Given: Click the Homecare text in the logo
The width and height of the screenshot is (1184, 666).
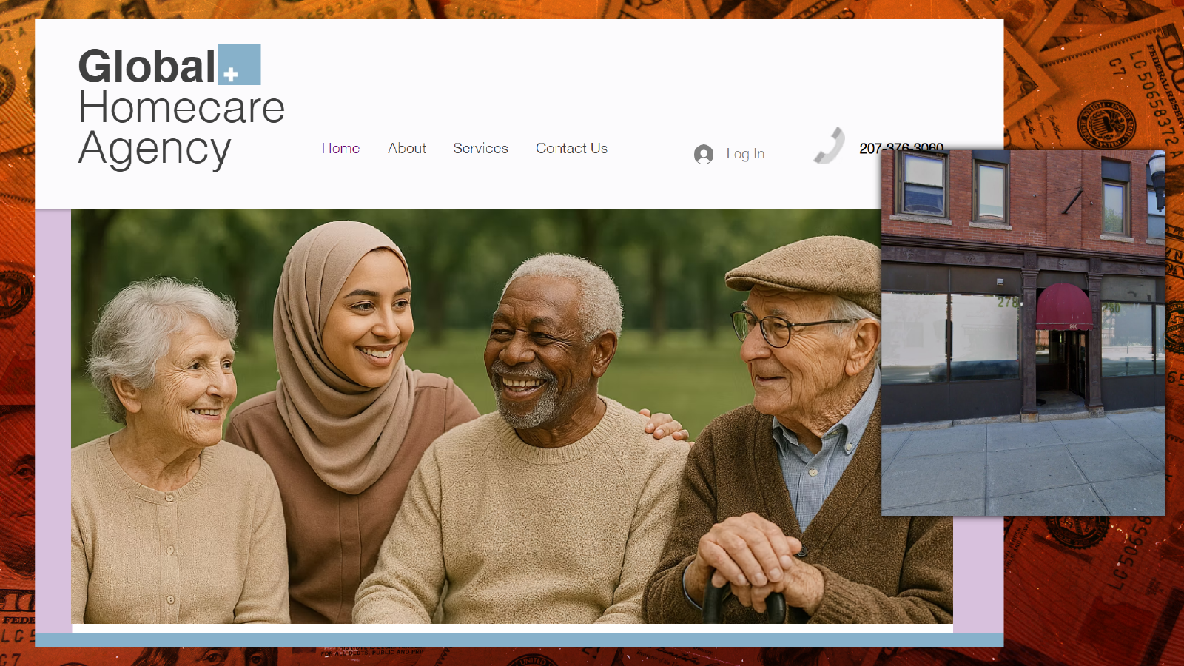Looking at the screenshot, I should 181,107.
